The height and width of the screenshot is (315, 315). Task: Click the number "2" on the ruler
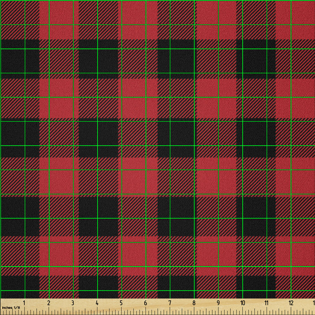pos(48,303)
